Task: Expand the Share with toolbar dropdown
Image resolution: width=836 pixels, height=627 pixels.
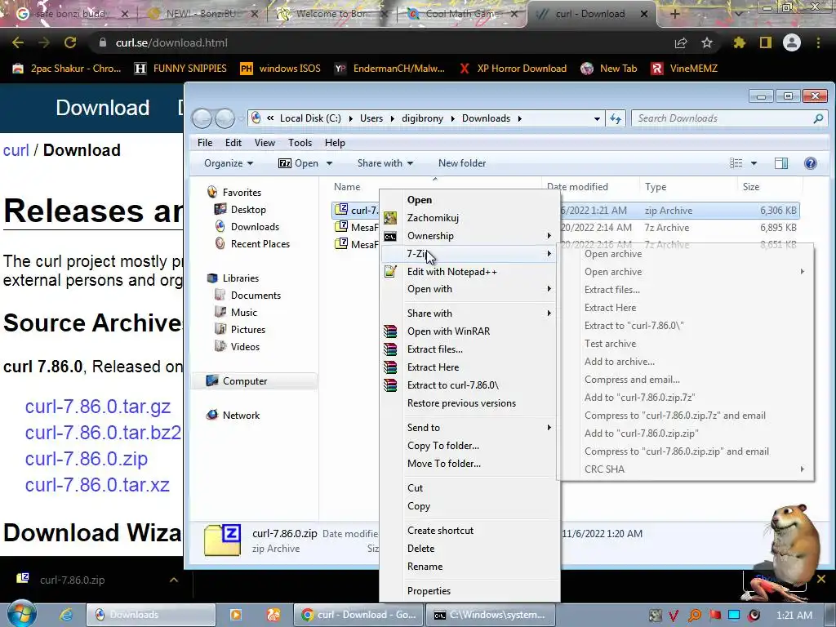Action: click(385, 163)
